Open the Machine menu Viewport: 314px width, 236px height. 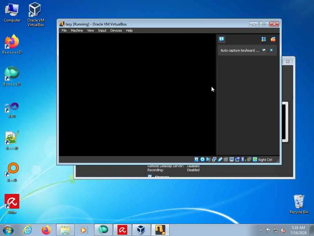click(77, 30)
